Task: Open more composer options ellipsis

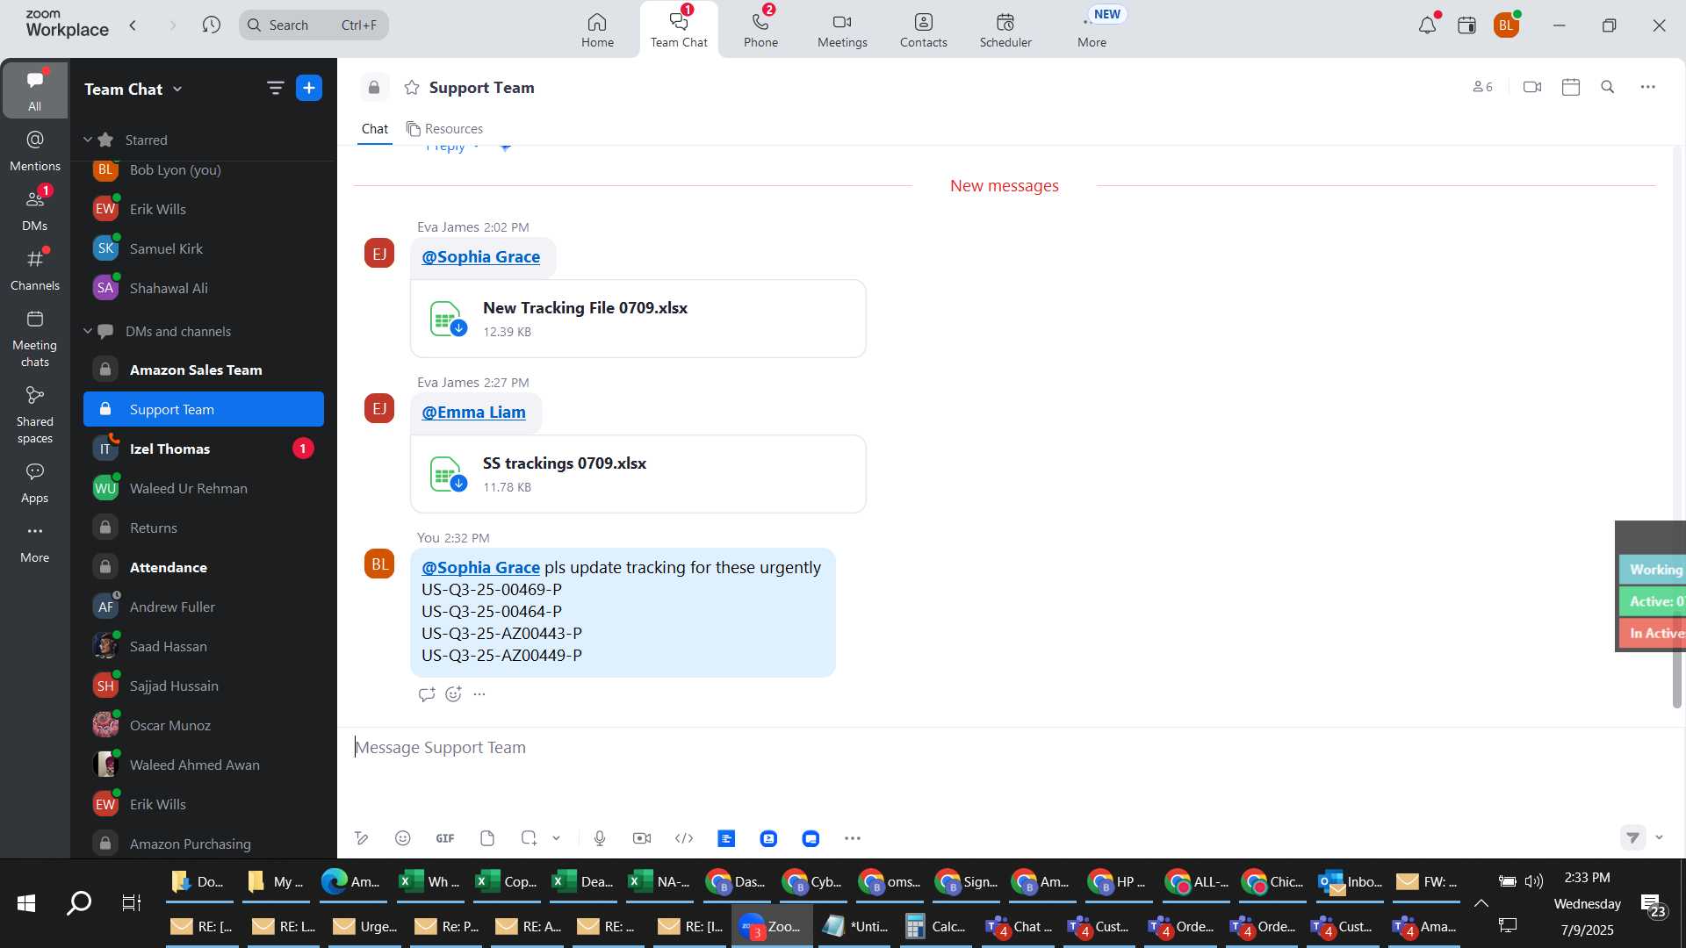Action: pos(853,838)
